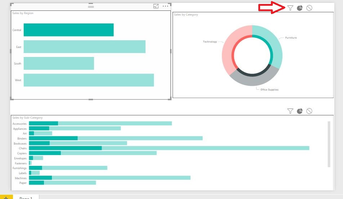Grab the move handle of Sales by Region
Image resolution: width=343 pixels, height=199 pixels.
(x=91, y=6)
